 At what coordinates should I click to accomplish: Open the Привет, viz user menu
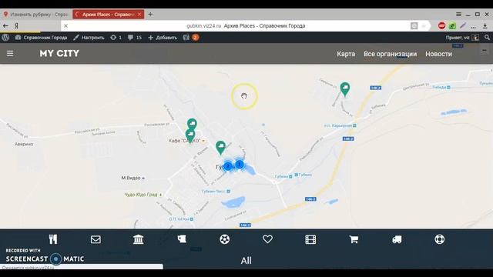[x=462, y=38]
